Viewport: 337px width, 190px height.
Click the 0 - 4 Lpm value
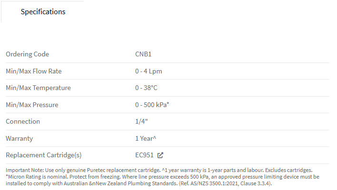pyautogui.click(x=149, y=71)
